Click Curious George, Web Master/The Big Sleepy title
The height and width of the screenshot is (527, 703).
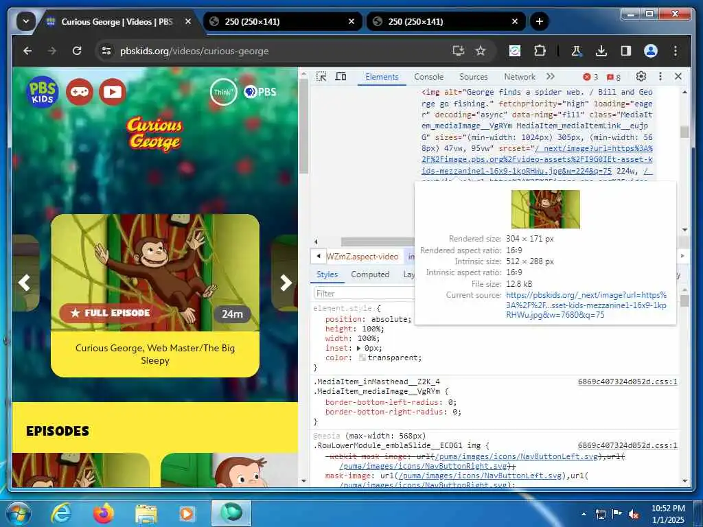click(155, 354)
